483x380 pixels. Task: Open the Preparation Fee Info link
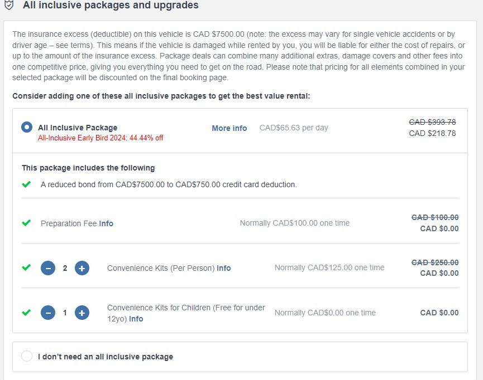click(106, 223)
